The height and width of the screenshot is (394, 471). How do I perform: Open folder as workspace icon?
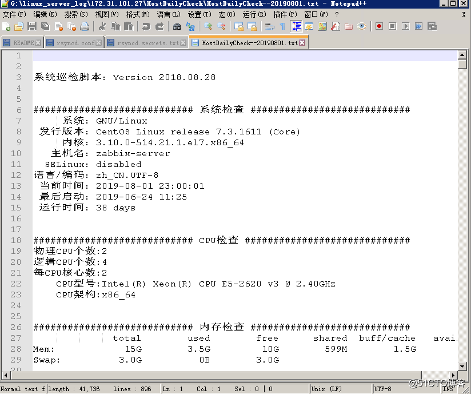(x=349, y=26)
